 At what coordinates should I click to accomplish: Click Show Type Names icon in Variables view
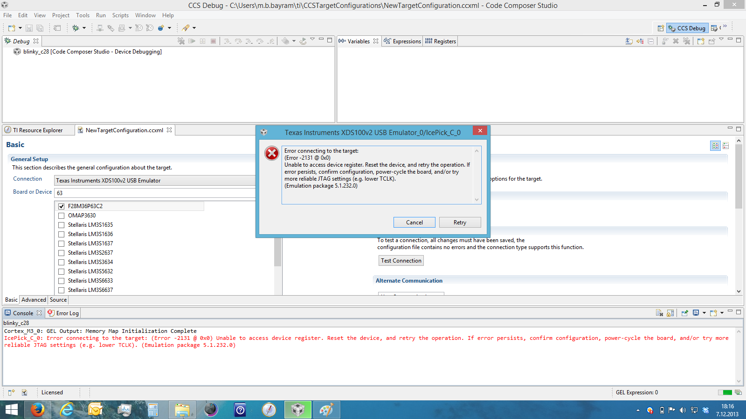629,41
